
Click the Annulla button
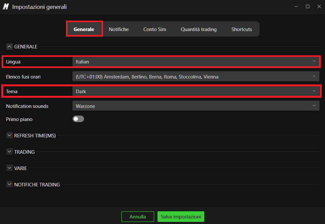tap(138, 216)
